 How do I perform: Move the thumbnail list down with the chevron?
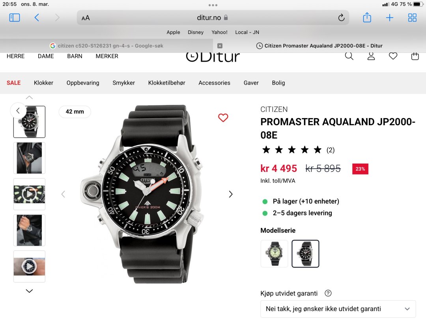[x=29, y=291]
